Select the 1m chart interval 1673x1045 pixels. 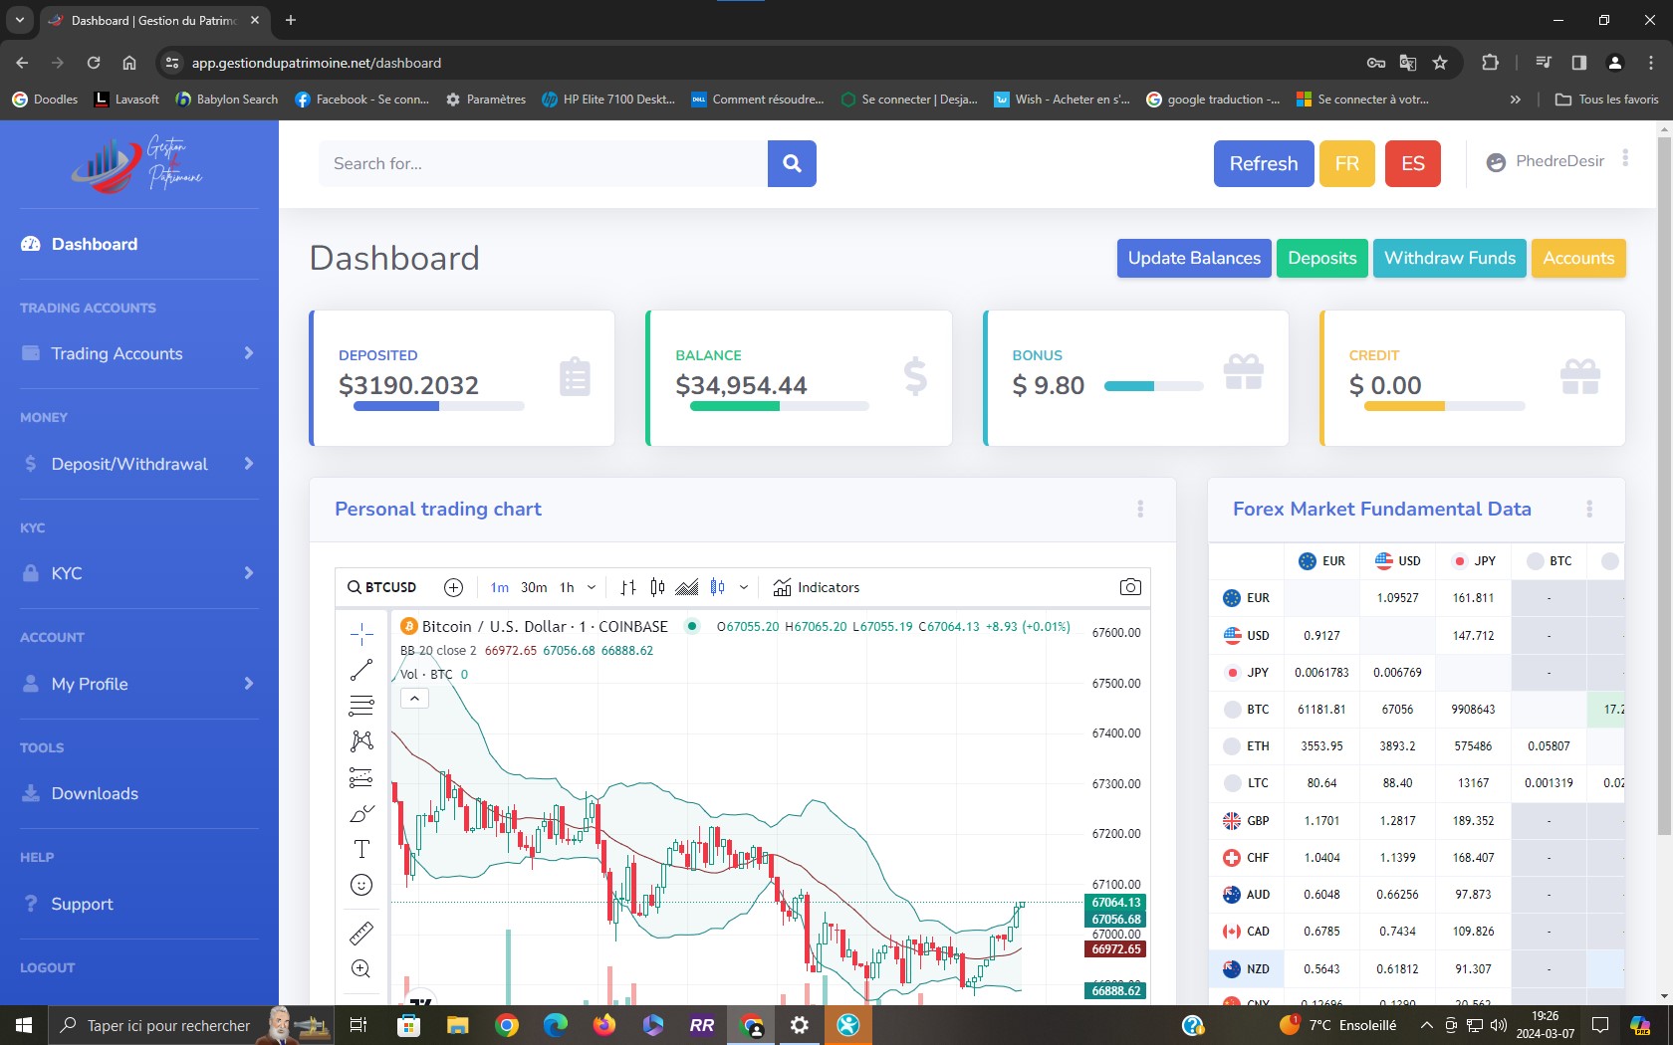pos(500,587)
